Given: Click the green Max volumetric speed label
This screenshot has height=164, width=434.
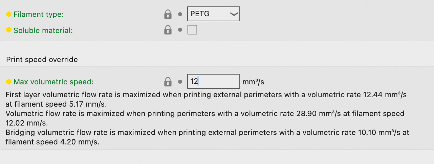Looking at the screenshot, I should pos(53,82).
